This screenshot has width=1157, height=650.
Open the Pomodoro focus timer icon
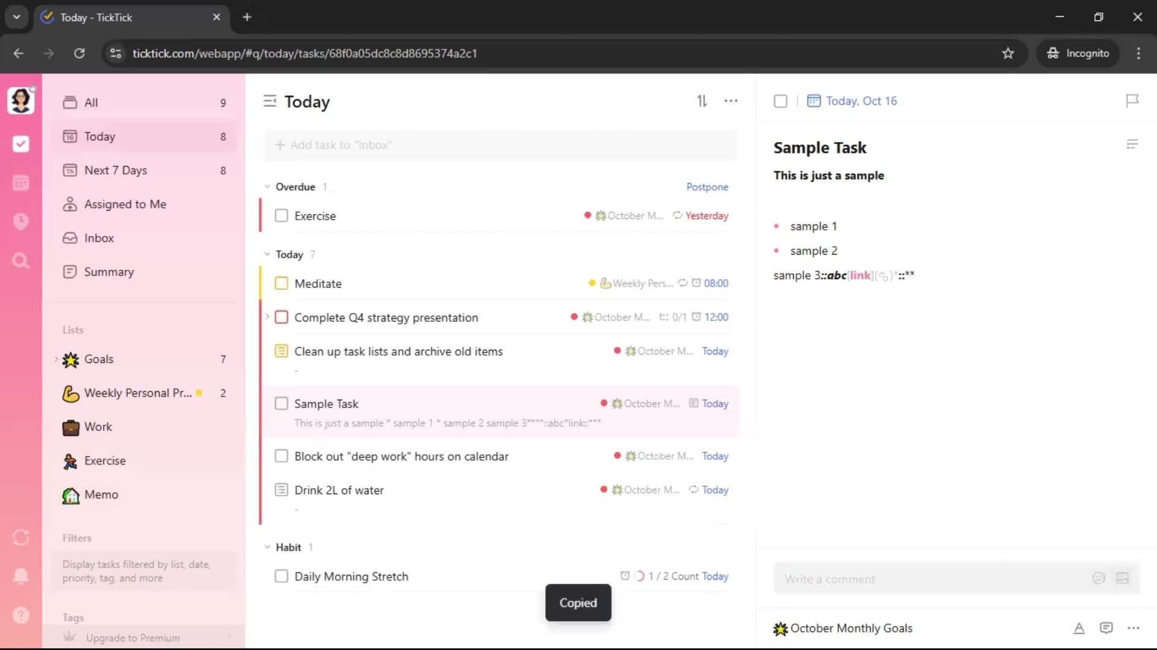pyautogui.click(x=20, y=221)
